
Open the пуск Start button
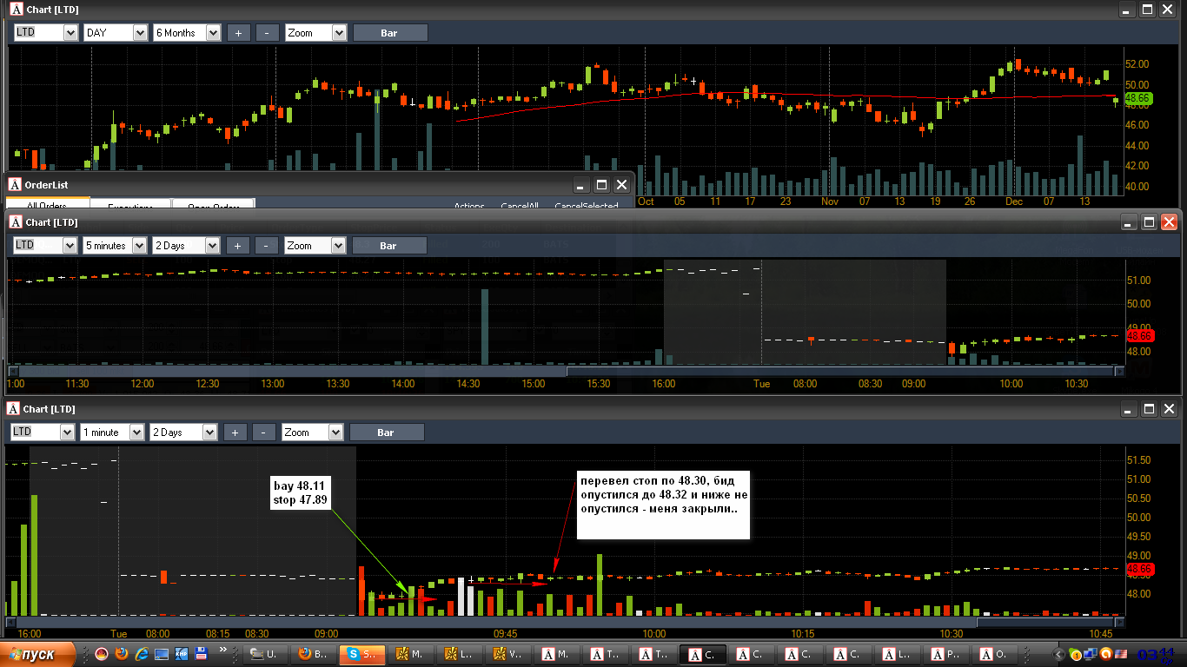tap(36, 654)
